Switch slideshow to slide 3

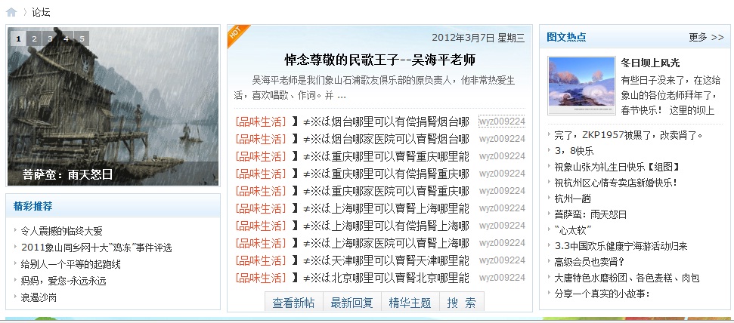click(50, 38)
